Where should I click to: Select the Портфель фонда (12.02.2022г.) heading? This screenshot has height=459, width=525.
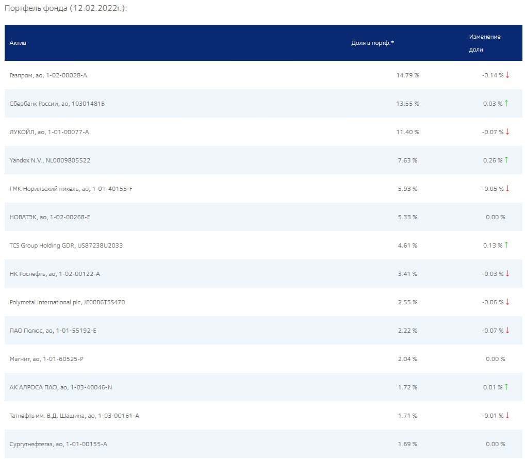point(66,8)
